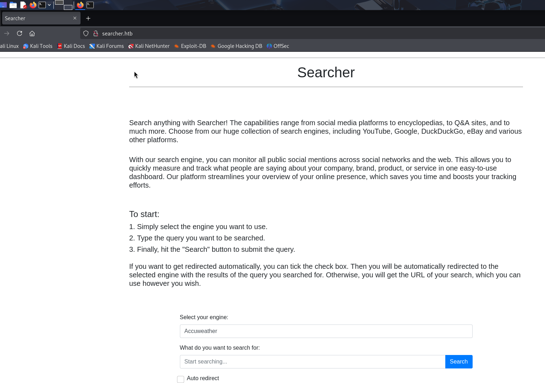This screenshot has height=383, width=545.
Task: Switch to the running terminal window in the taskbar
Action: click(90, 5)
